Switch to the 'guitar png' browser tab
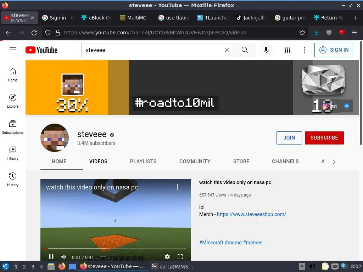Viewport: 363px width, 272px height. tap(290, 18)
